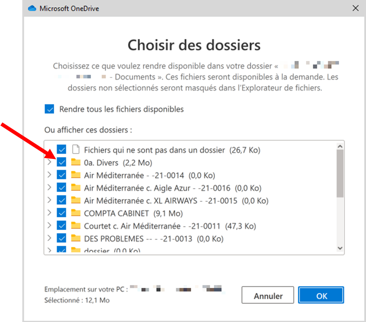Image resolution: width=366 pixels, height=322 pixels.
Task: Select 'Air Méditerranée c. Aigle Azur' row text
Action: 173,188
